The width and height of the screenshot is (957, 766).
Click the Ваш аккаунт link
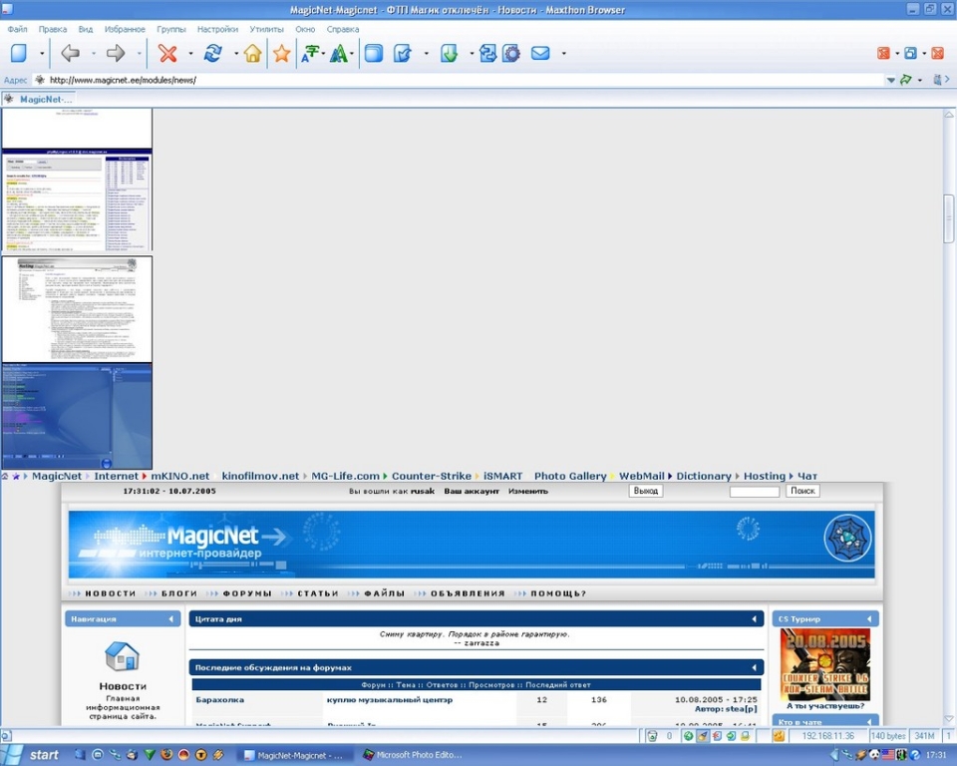(x=472, y=491)
